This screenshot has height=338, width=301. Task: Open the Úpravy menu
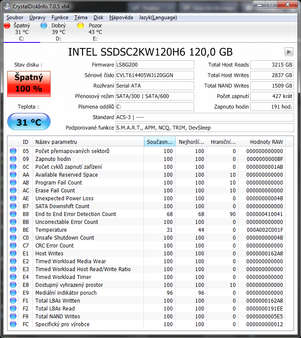[37, 17]
